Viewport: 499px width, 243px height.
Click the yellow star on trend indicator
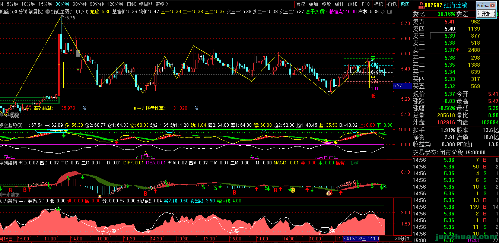click(335, 143)
